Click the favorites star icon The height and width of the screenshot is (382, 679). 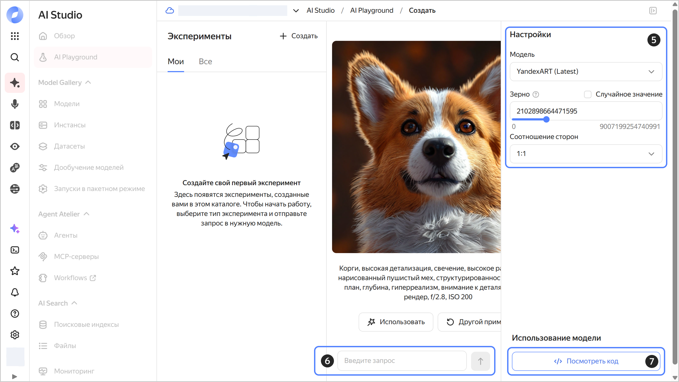(x=15, y=271)
